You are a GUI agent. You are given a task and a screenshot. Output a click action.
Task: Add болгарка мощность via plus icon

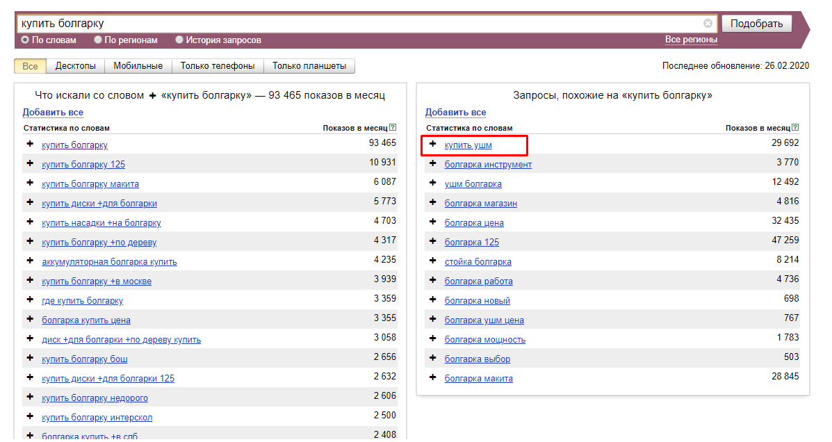[433, 338]
